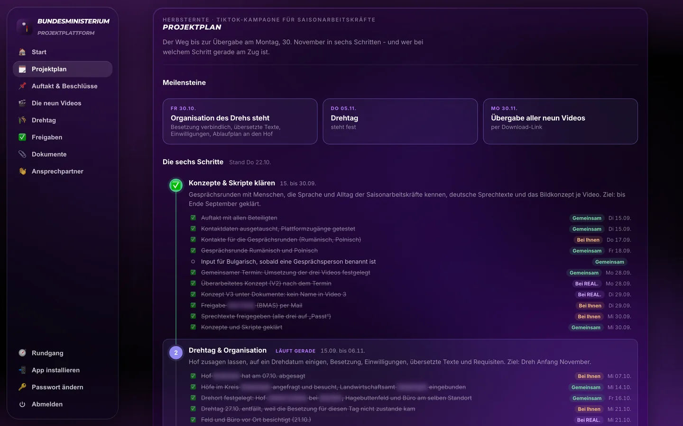Click the clapperboard icon beside Die neun Videos
Viewport: 683px width, 426px height.
22,103
